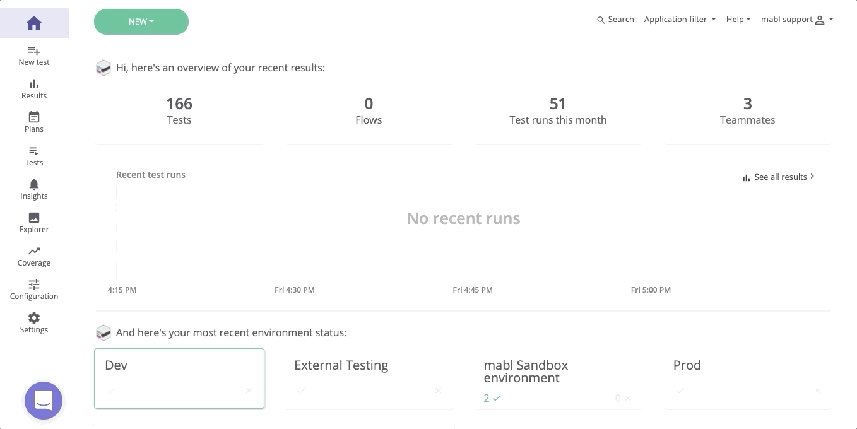Open Insights bell icon
This screenshot has width=857, height=429.
34,184
